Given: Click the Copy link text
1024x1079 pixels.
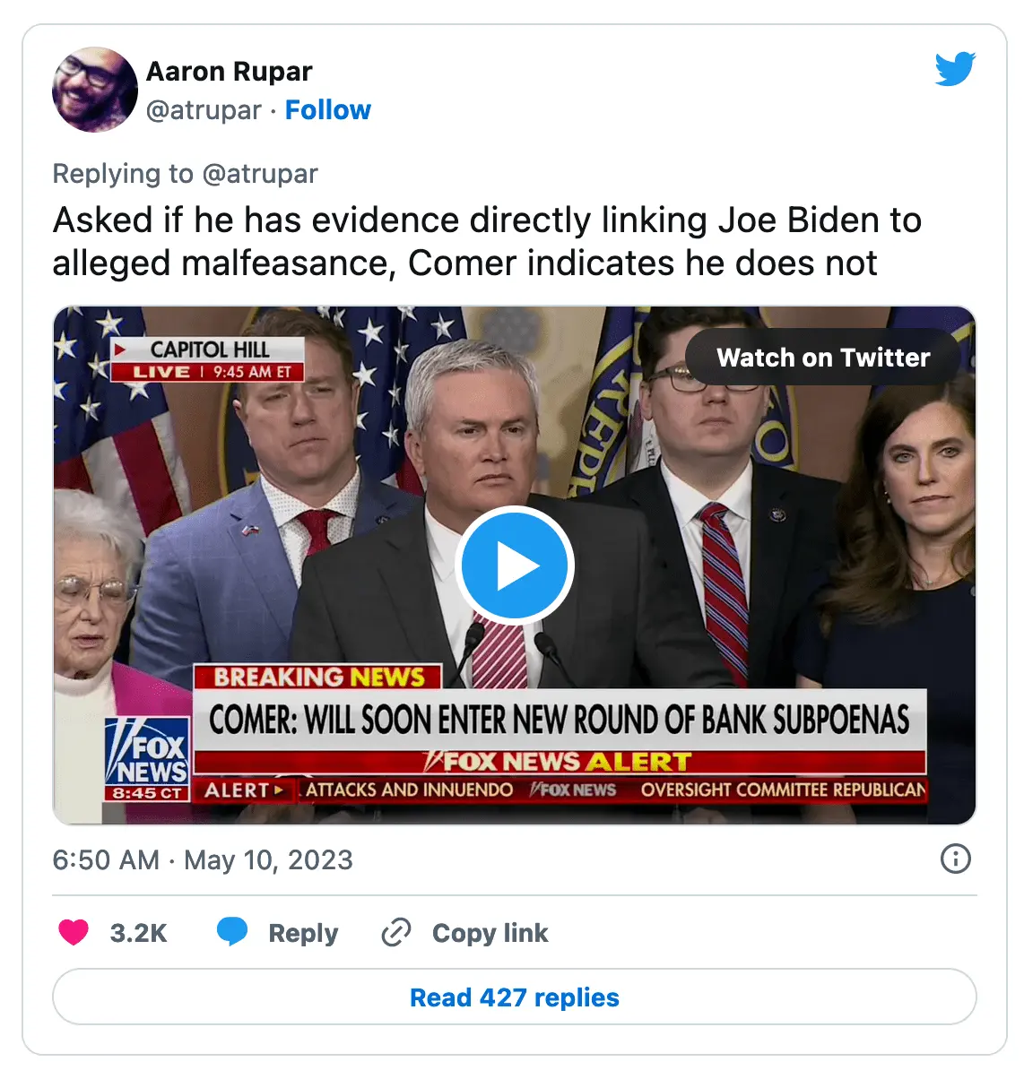Looking at the screenshot, I should [x=490, y=933].
